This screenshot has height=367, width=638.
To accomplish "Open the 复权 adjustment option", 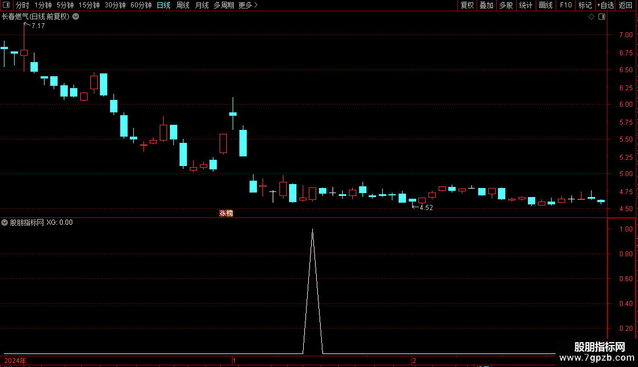I will 467,5.
